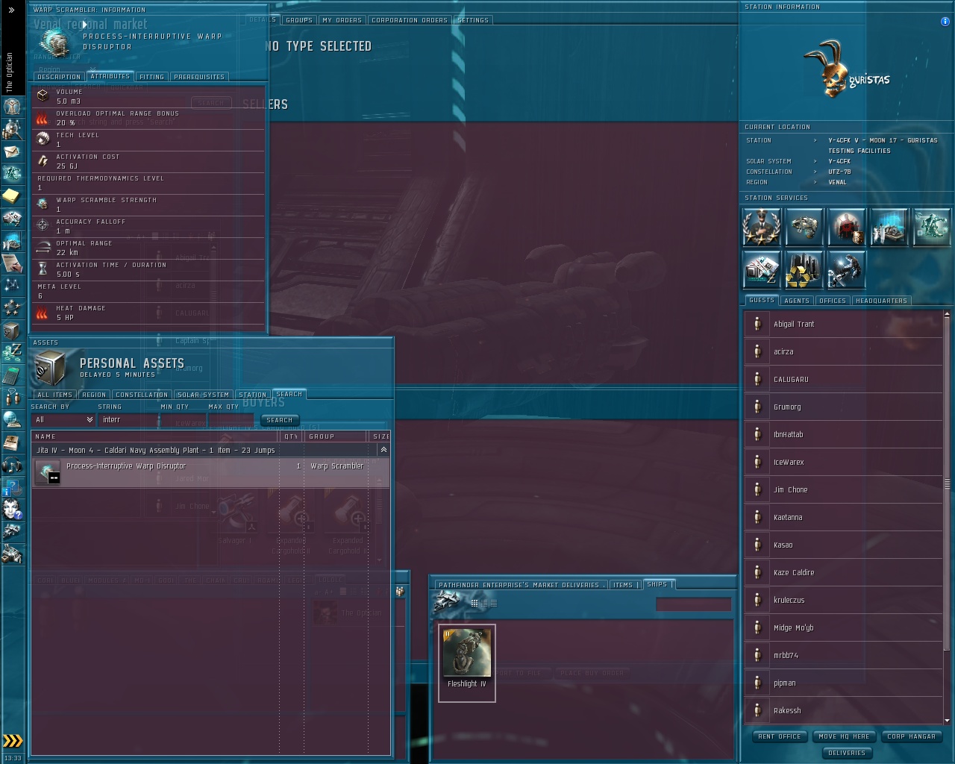Open the character sheet from the Neocom
The width and height of the screenshot is (955, 764).
pos(12,105)
